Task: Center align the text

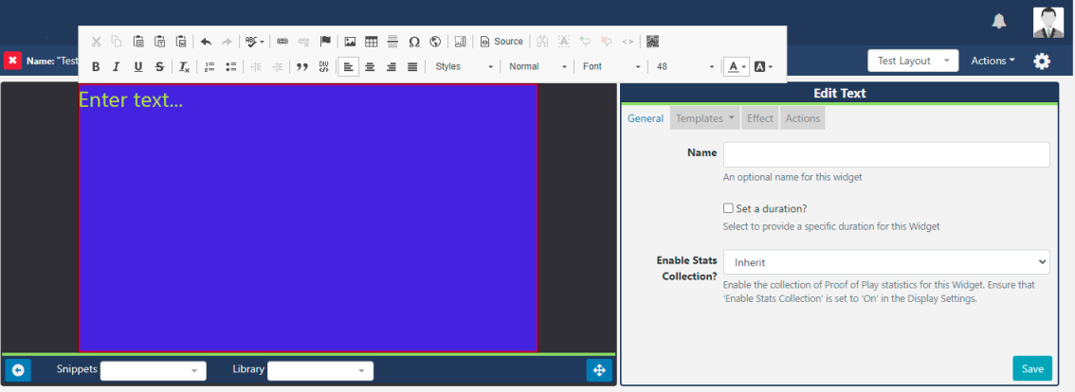Action: point(370,67)
